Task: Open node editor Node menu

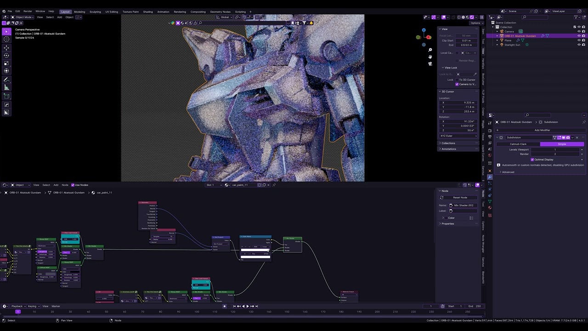Action: 65,185
